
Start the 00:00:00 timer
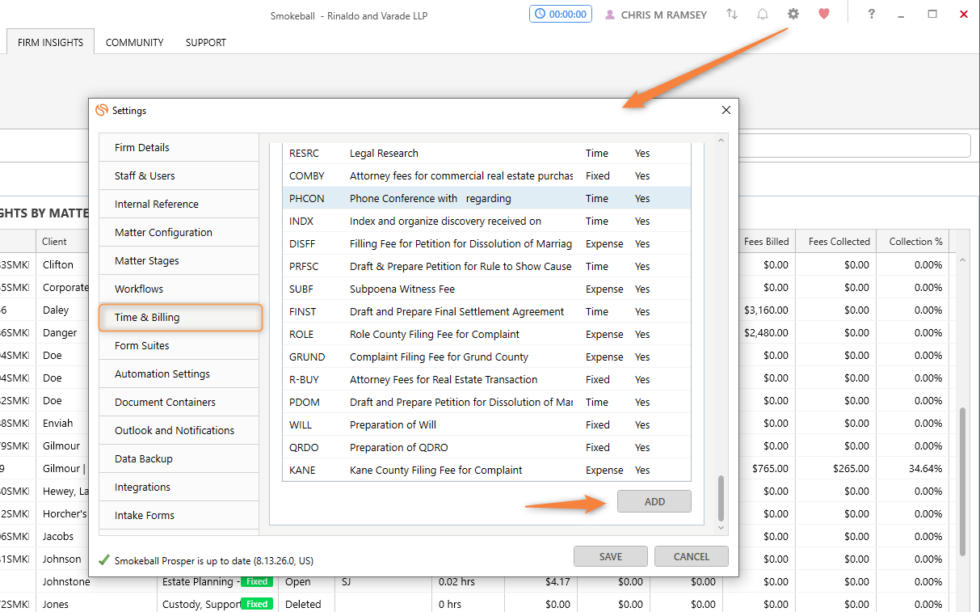coord(561,14)
